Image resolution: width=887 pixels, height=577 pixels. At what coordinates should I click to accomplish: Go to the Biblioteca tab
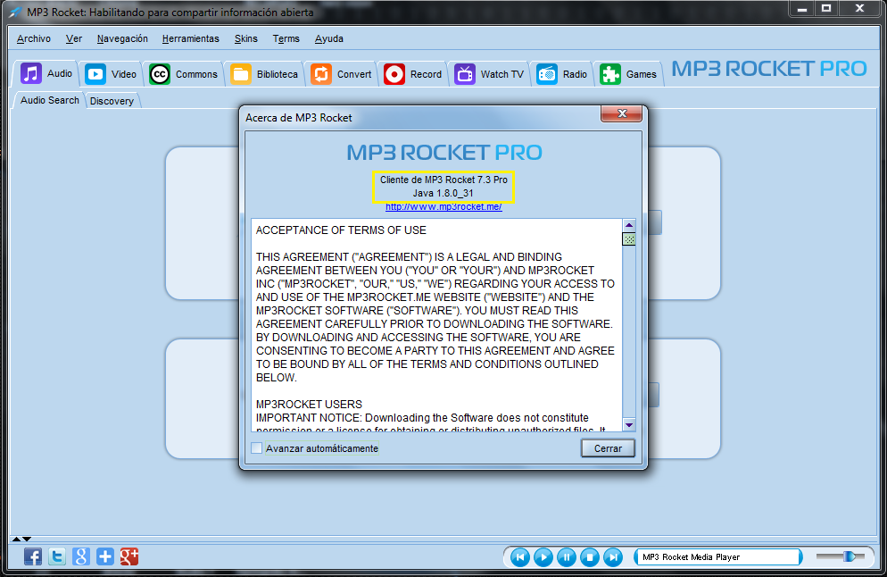point(263,74)
